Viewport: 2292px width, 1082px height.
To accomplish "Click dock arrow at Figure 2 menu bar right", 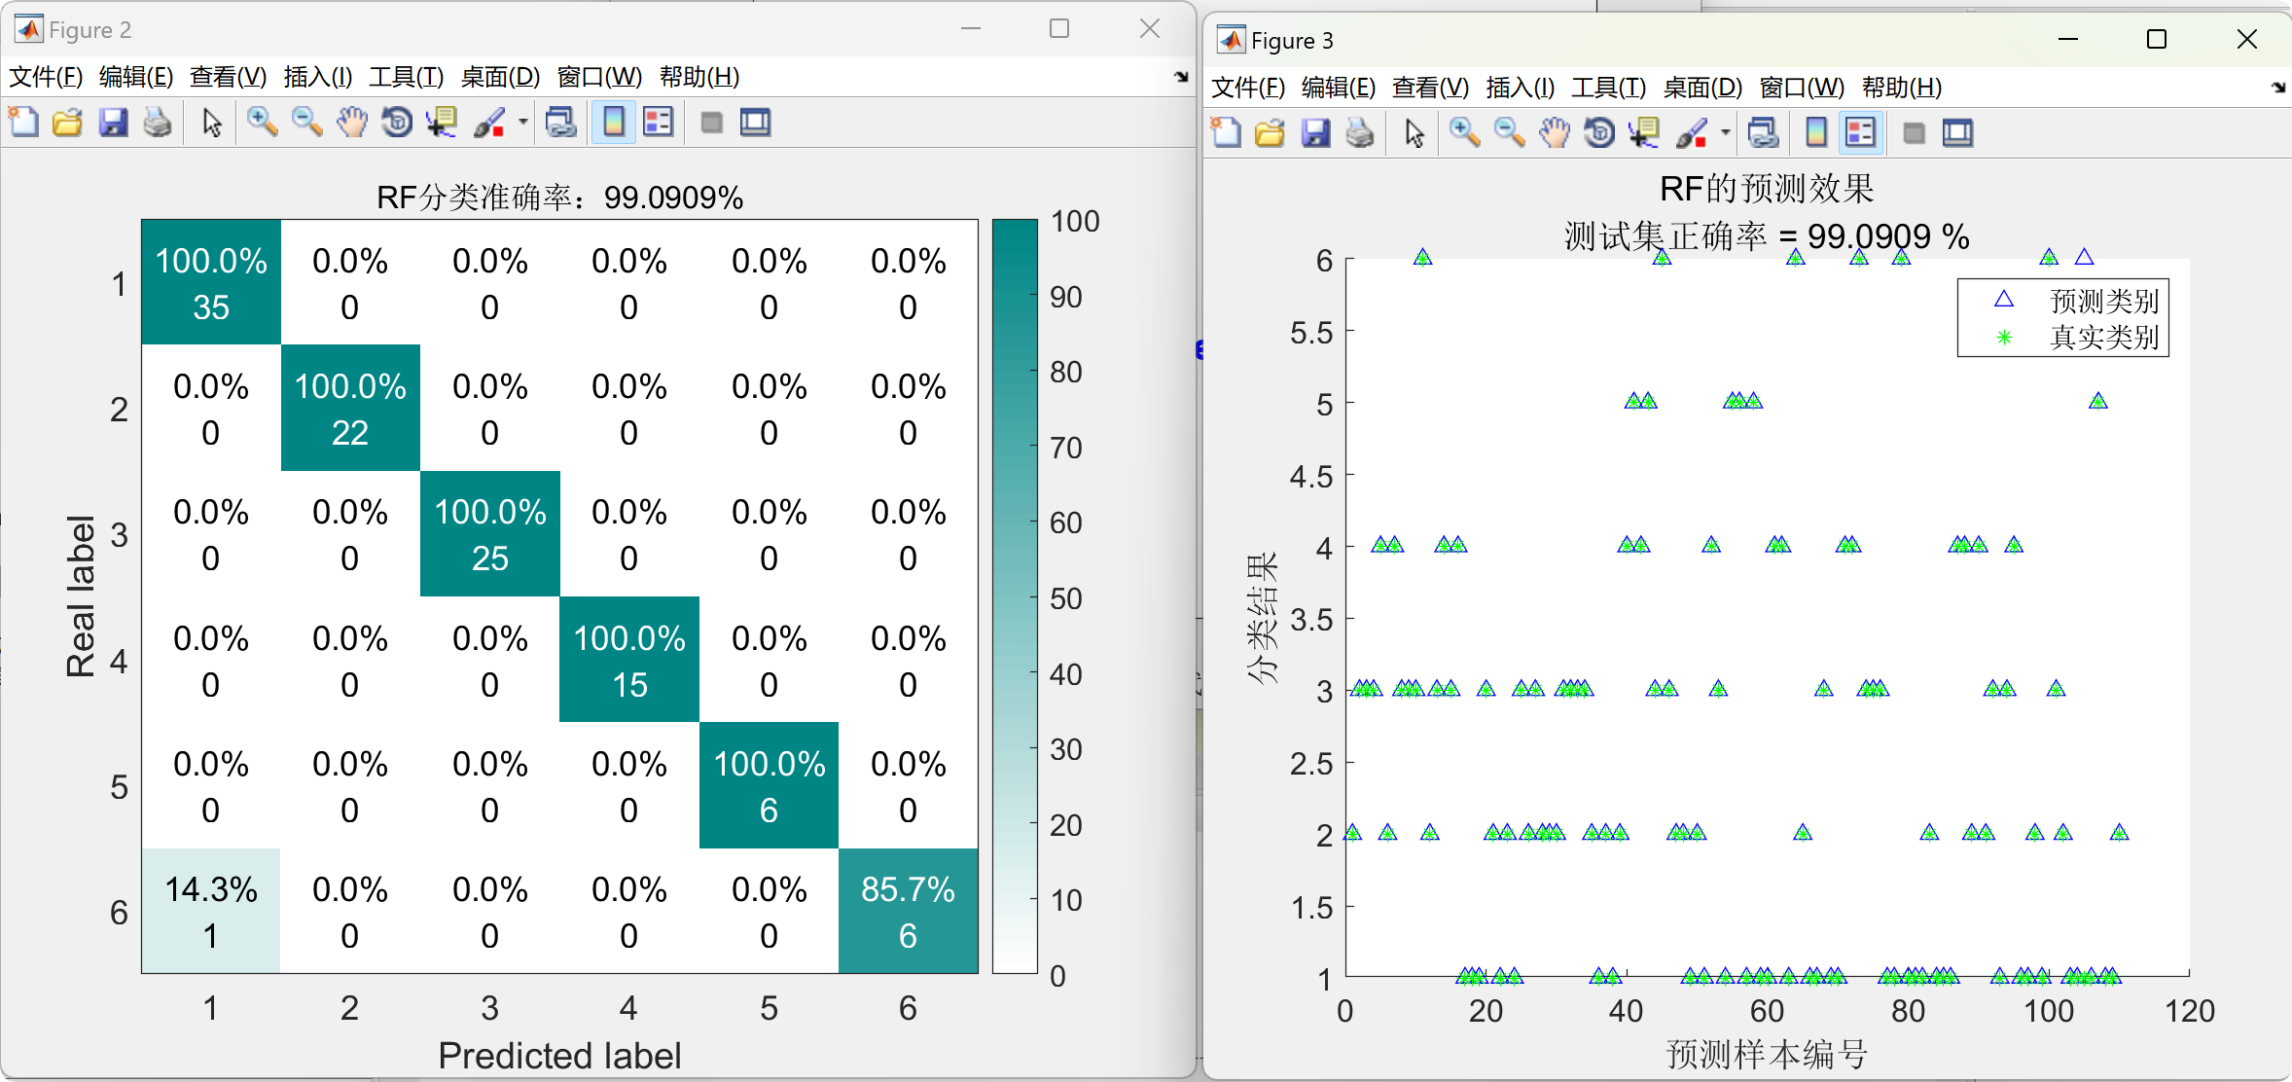I will (1181, 77).
